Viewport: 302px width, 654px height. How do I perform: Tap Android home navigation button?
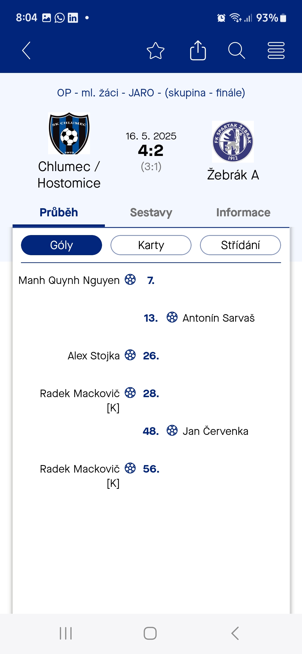click(x=150, y=633)
